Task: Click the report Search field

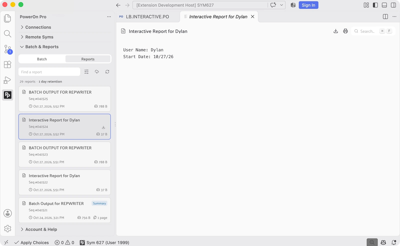Action: 373,31
